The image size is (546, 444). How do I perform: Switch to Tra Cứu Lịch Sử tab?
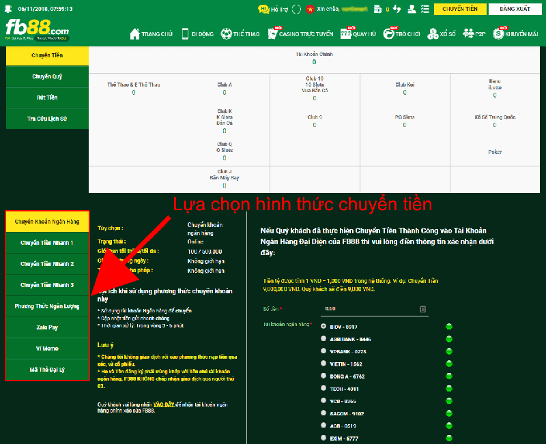47,119
